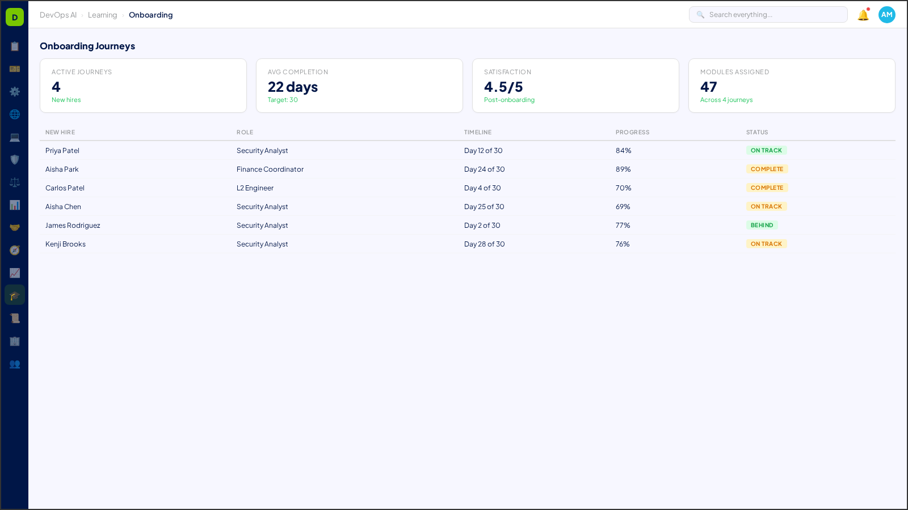908x510 pixels.
Task: Open the AM profile avatar menu
Action: tap(886, 15)
